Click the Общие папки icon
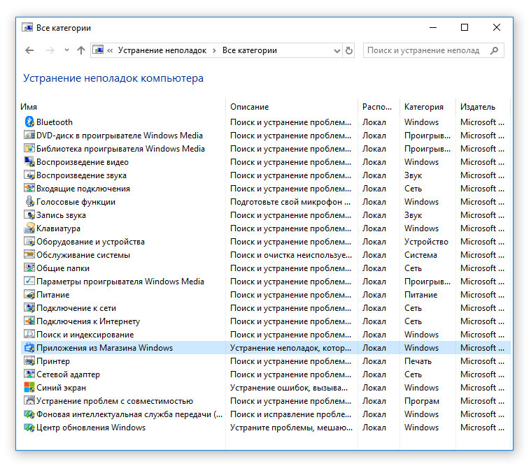The width and height of the screenshot is (531, 466). coord(29,268)
